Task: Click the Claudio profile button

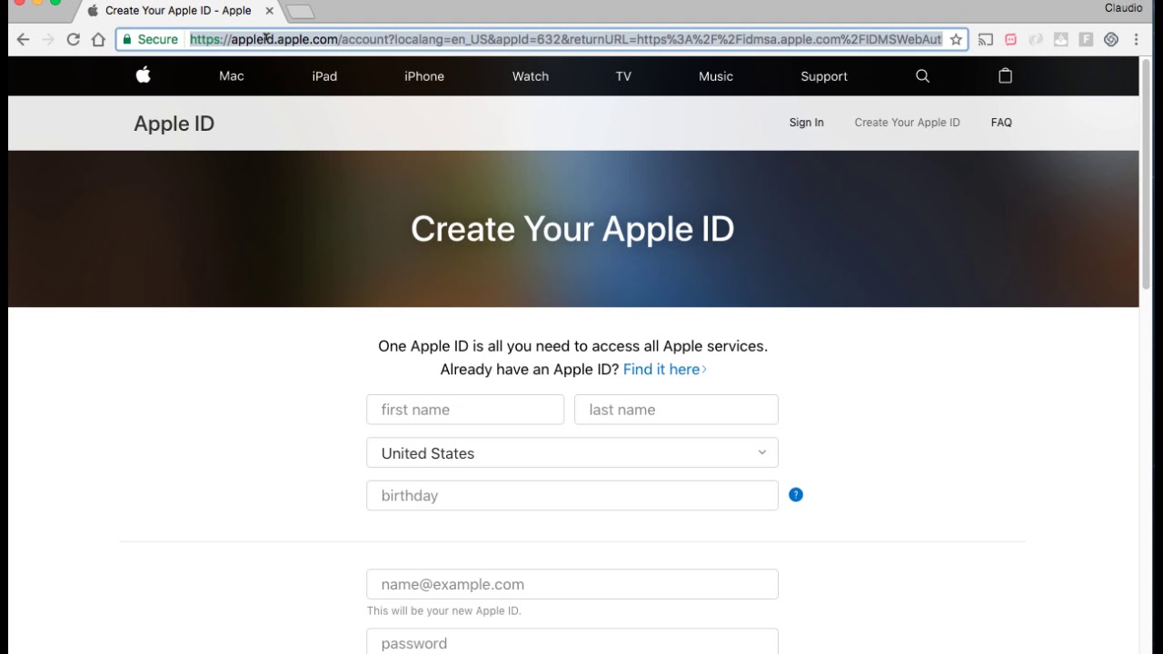Action: point(1123,8)
